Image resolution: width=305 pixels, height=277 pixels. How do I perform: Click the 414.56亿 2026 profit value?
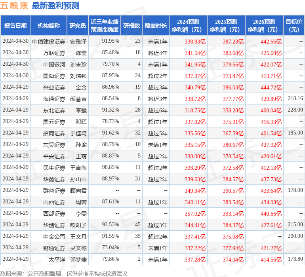point(271,260)
